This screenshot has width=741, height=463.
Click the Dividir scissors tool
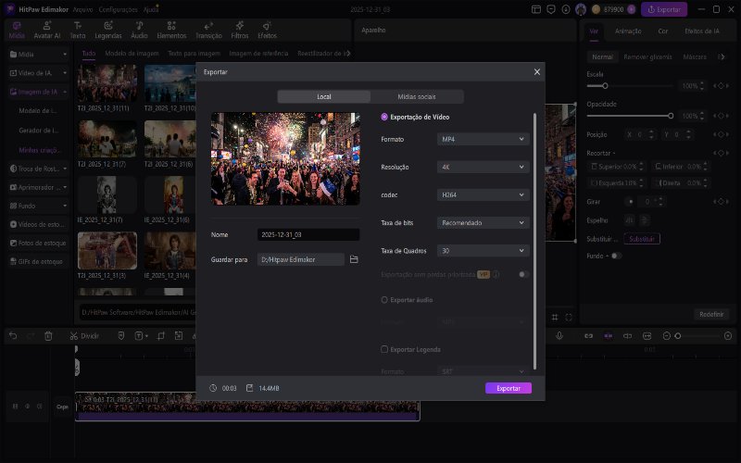click(84, 336)
